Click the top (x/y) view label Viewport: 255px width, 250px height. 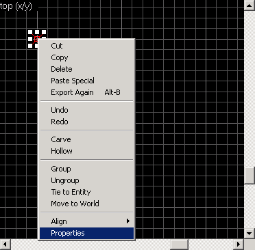pos(16,6)
